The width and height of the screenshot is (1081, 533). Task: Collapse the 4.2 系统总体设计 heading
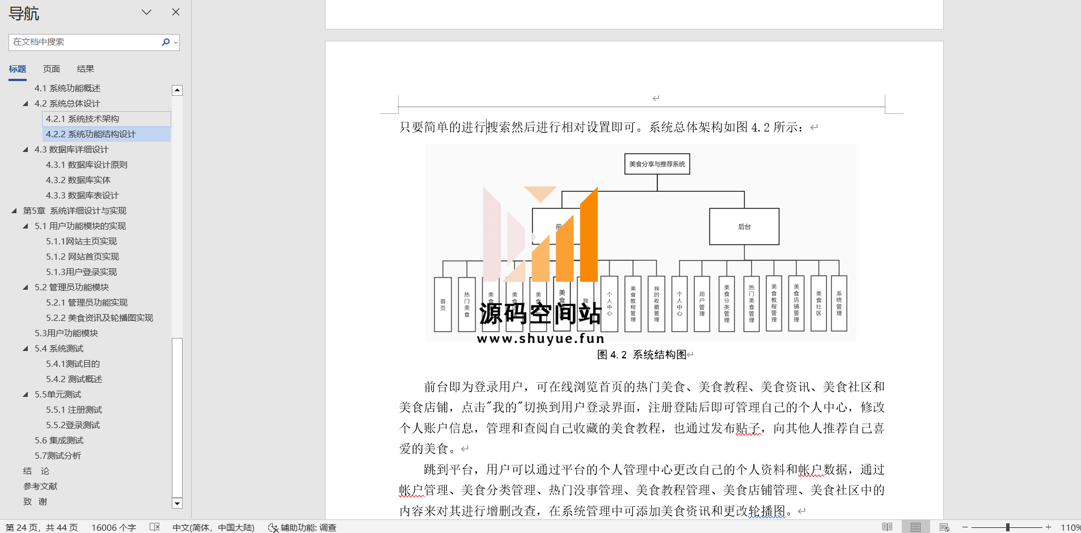[x=26, y=103]
